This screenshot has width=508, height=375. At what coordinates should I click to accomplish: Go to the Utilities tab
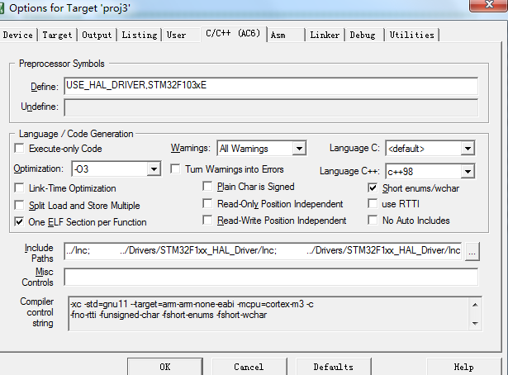412,35
